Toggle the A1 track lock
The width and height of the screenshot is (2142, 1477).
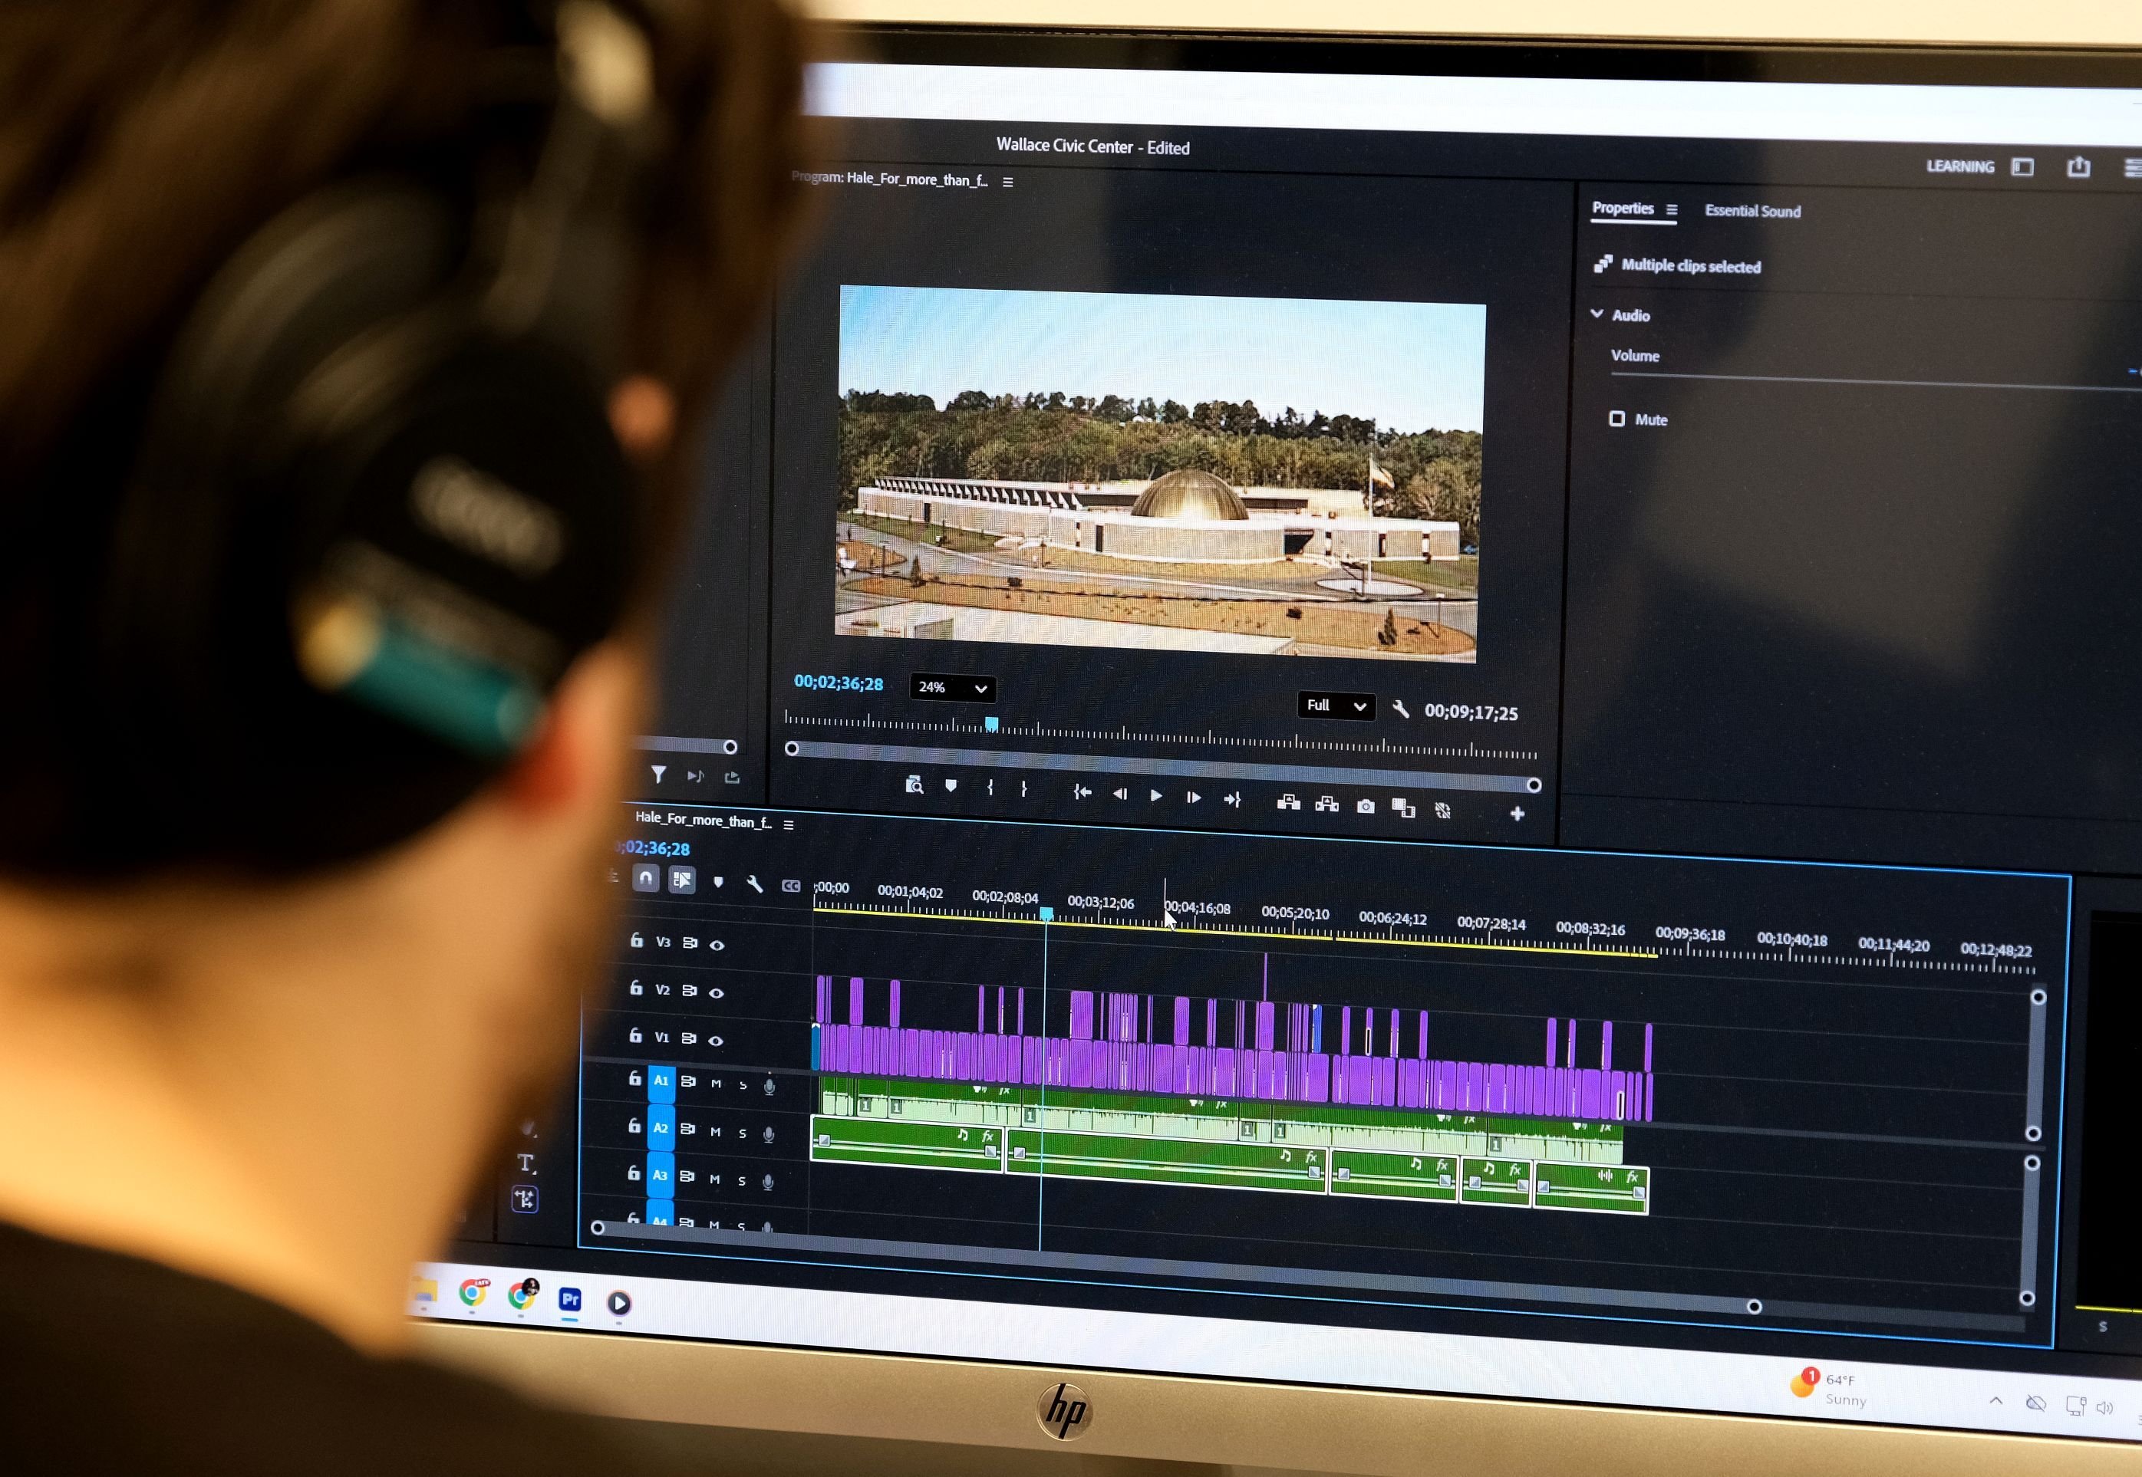pyautogui.click(x=635, y=1078)
